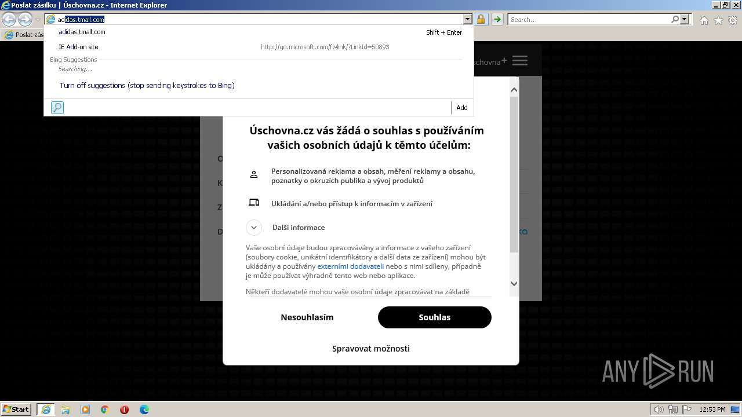Screen dimensions: 742x417
Task: Open the hamburger menu on Úschovna page
Action: pyautogui.click(x=520, y=61)
